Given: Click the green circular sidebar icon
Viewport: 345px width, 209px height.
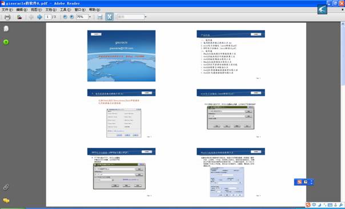Looking at the screenshot, I should 6,42.
